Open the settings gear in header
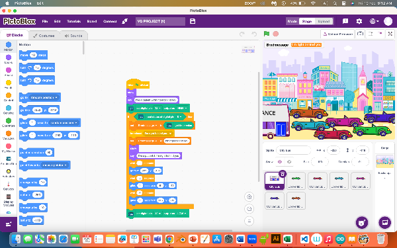 coord(359,21)
